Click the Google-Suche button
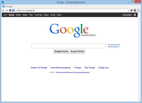Image resolution: width=142 pixels, height=103 pixels. 61,51
